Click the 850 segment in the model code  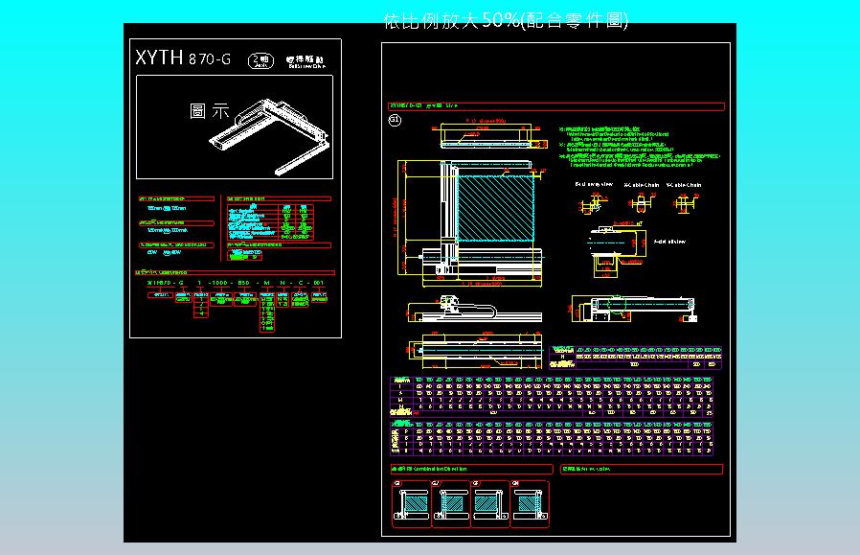click(x=243, y=283)
